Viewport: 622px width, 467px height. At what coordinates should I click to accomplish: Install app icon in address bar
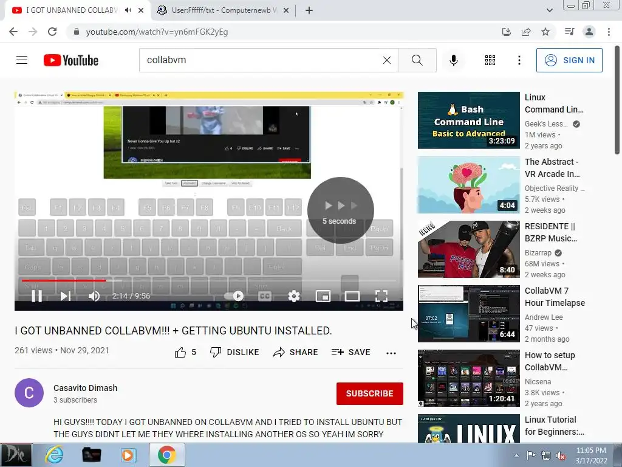click(507, 32)
